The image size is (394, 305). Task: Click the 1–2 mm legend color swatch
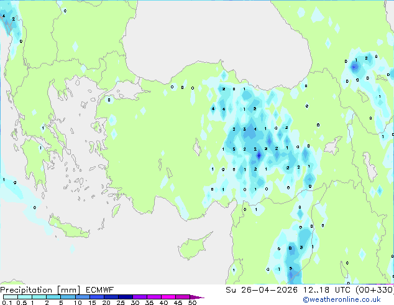click(x=39, y=297)
